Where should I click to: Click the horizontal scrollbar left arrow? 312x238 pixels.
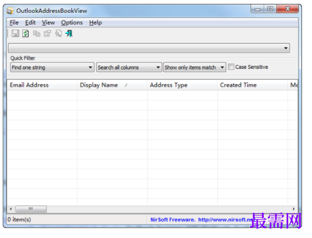[11, 209]
